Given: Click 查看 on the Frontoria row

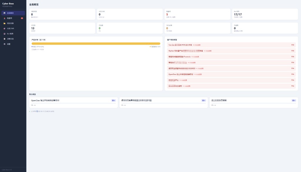Looking at the screenshot, I should click(292, 57).
